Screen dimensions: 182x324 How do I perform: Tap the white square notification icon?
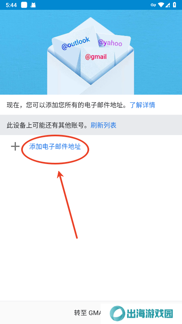tap(24, 5)
